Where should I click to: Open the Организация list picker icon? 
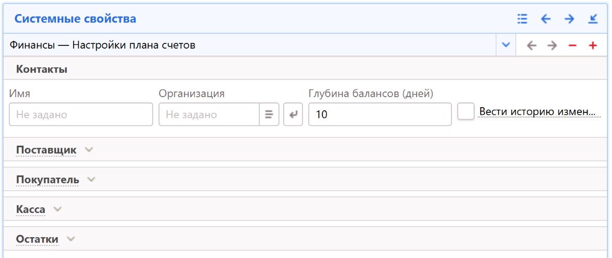pyautogui.click(x=269, y=114)
